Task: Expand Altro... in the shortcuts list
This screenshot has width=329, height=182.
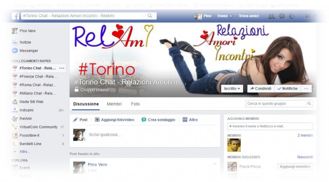Action: pyautogui.click(x=25, y=152)
